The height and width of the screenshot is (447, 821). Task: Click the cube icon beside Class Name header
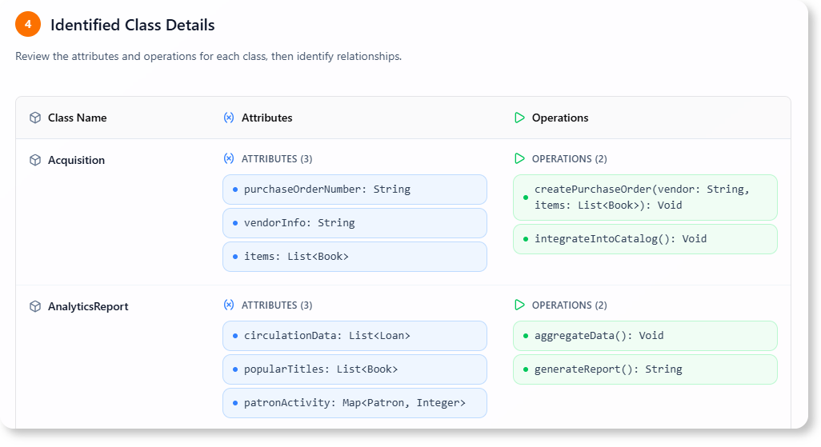(x=35, y=118)
